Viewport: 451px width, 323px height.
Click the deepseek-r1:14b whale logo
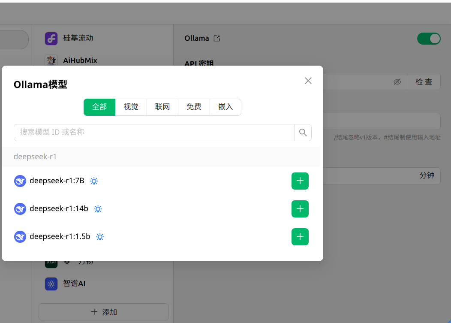coord(20,209)
